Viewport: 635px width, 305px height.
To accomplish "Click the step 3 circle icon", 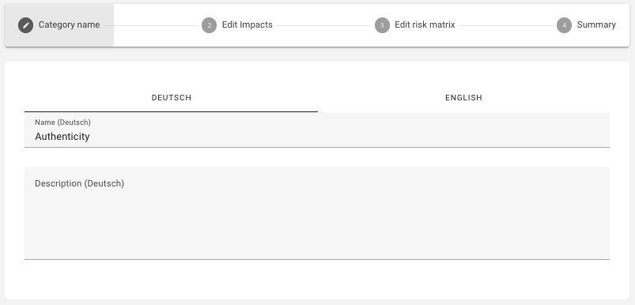I will click(x=382, y=25).
